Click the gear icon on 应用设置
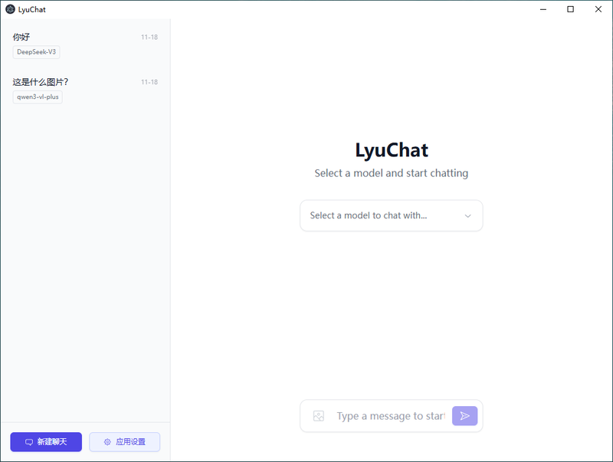This screenshot has height=462, width=613. [x=107, y=442]
